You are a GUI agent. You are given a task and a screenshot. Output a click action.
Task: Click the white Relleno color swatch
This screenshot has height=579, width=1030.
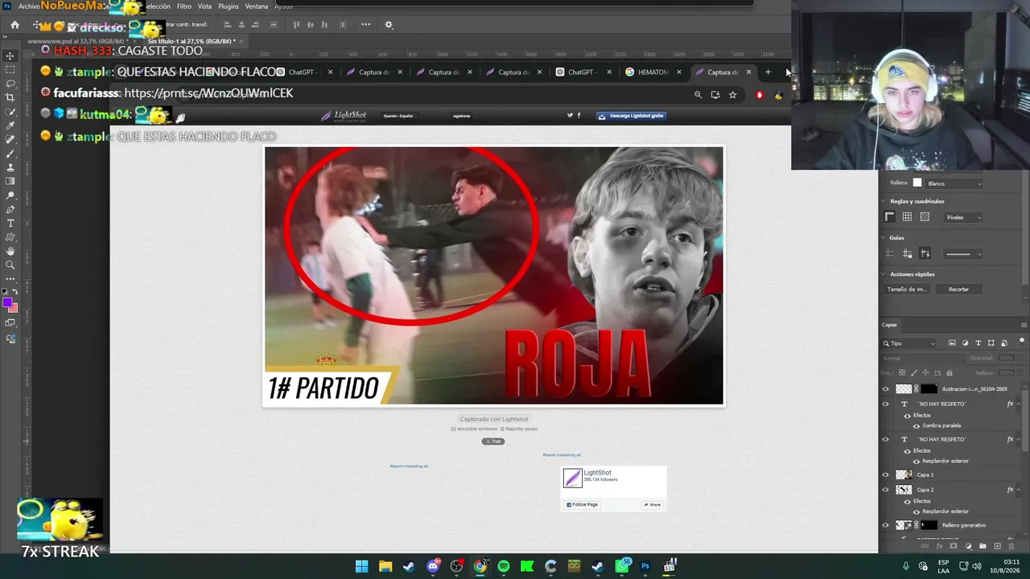[x=917, y=183]
